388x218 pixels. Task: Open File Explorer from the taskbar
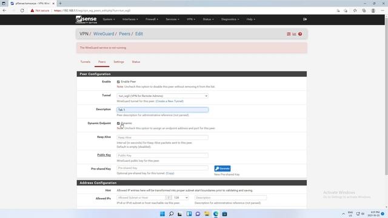tap(207, 214)
